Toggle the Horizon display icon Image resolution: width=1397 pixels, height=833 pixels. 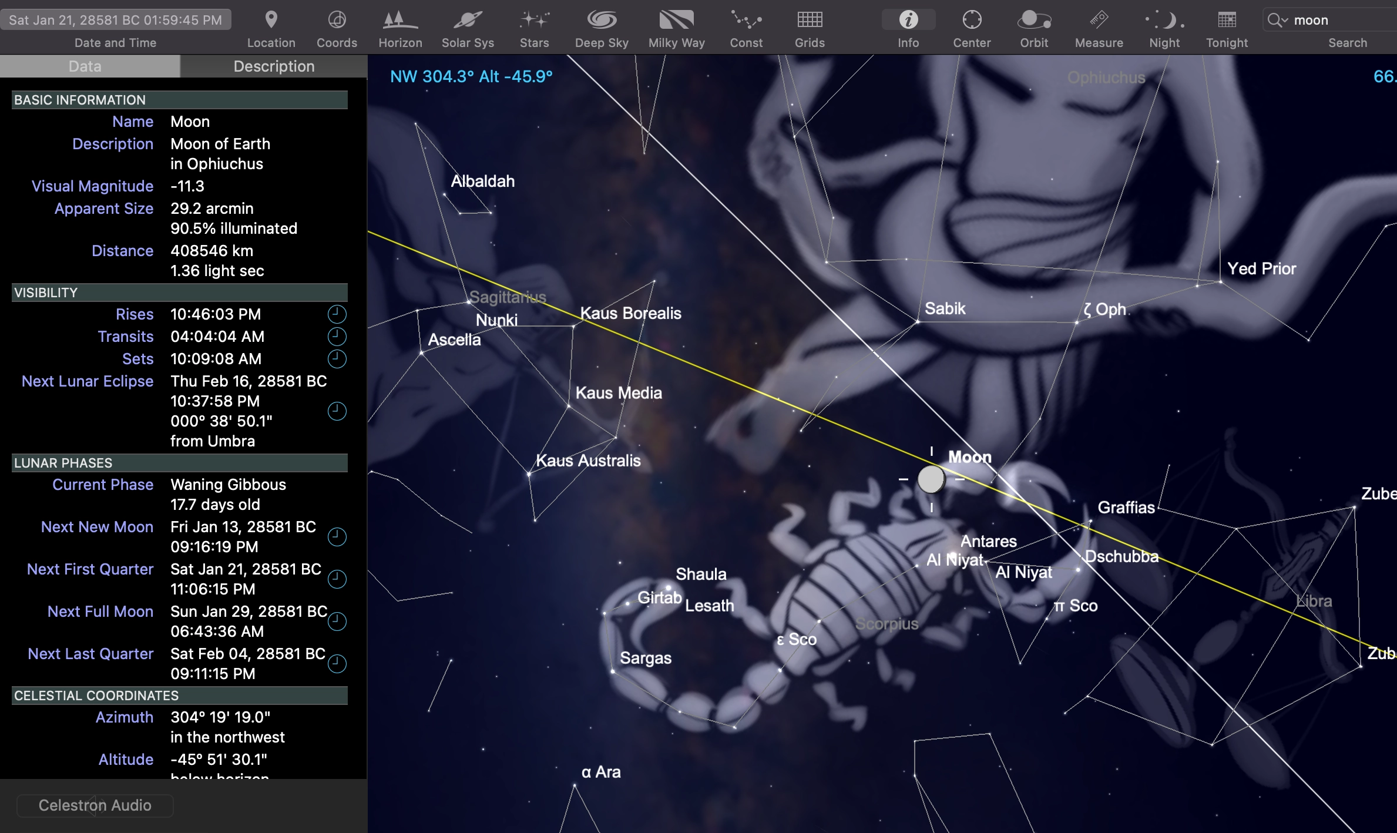click(x=400, y=21)
